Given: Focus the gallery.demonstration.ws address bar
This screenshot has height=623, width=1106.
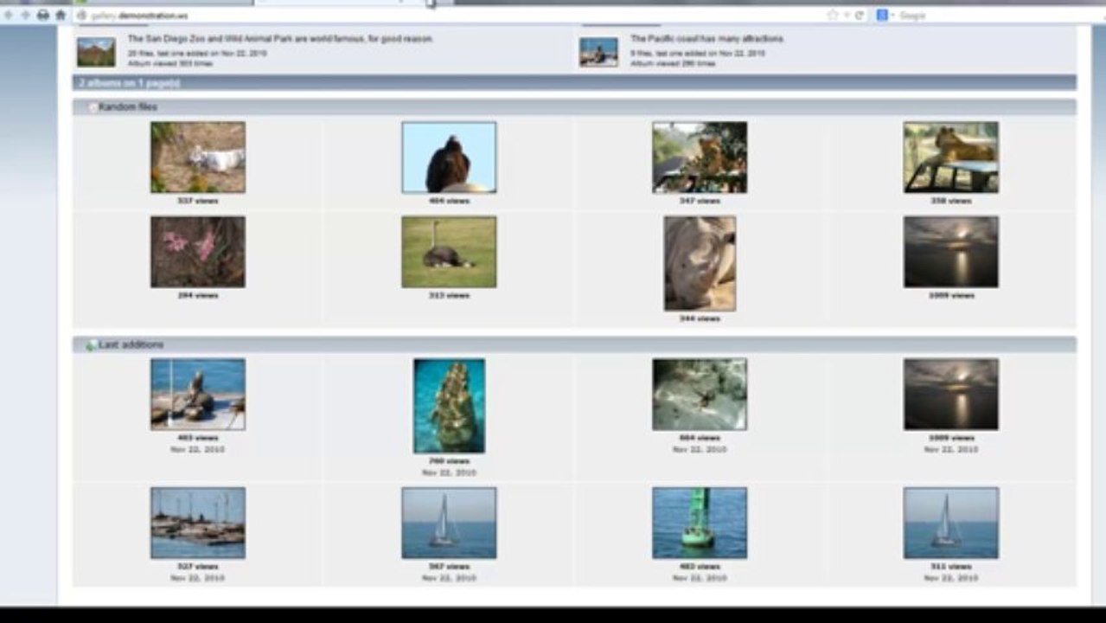Looking at the screenshot, I should point(450,15).
